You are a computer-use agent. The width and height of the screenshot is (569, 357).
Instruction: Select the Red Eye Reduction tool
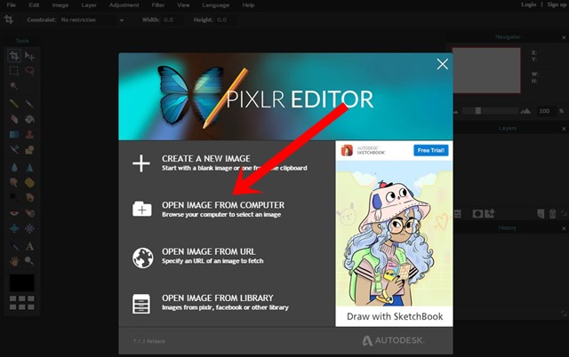pyautogui.click(x=14, y=213)
